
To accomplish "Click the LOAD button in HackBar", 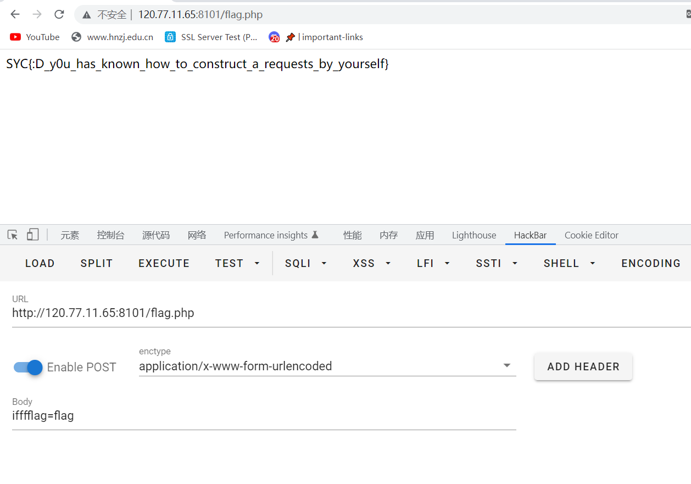I will tap(40, 263).
